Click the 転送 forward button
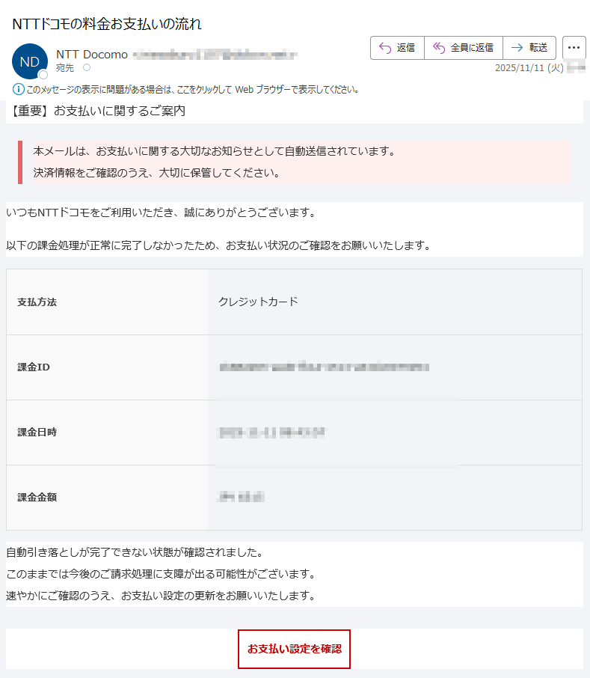The width and height of the screenshot is (590, 678). tap(529, 48)
